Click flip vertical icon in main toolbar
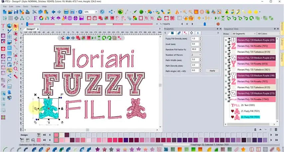 (223, 18)
